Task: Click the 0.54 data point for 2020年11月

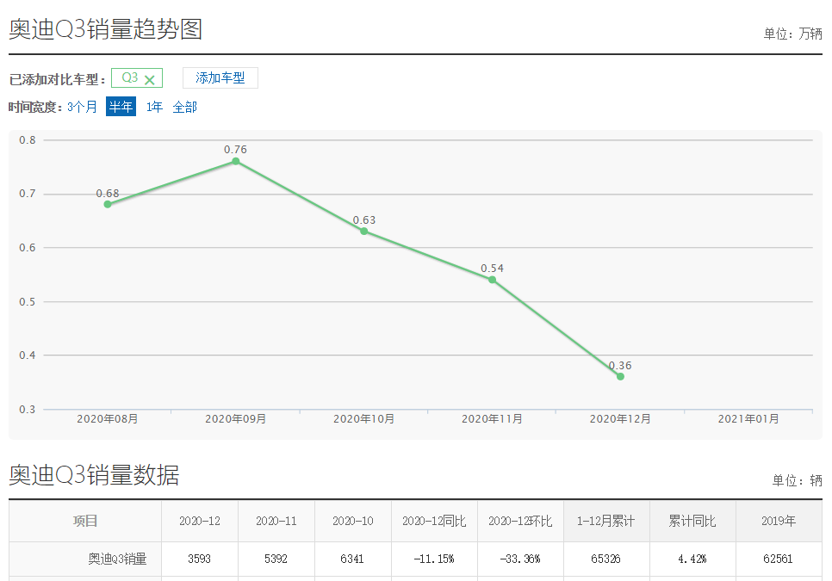Action: click(x=493, y=280)
